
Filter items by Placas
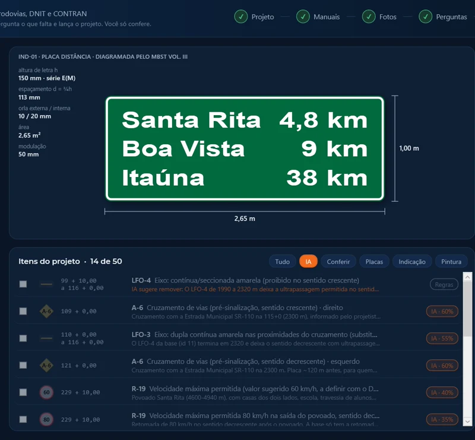click(374, 261)
